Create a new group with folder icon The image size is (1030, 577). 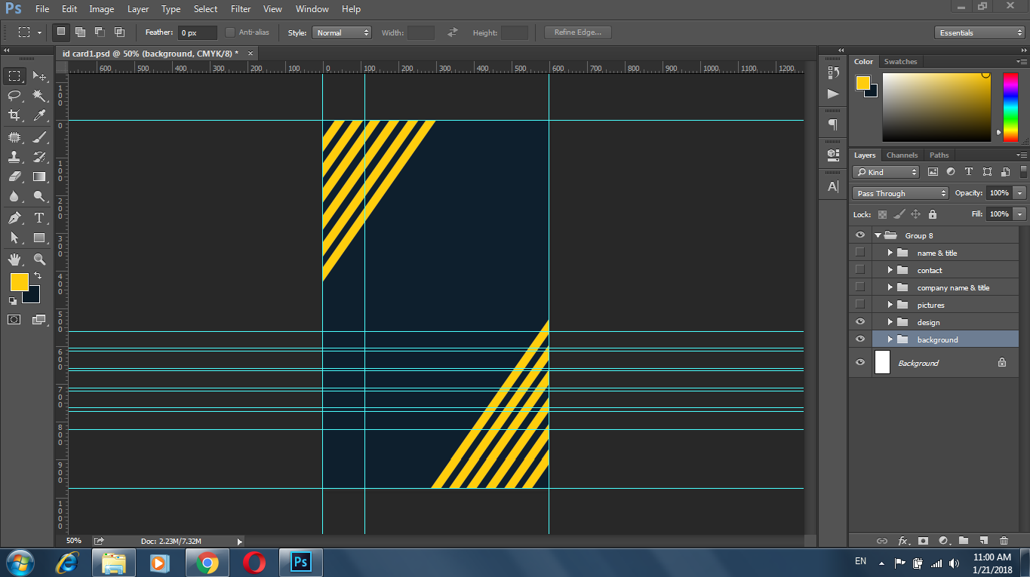click(964, 541)
